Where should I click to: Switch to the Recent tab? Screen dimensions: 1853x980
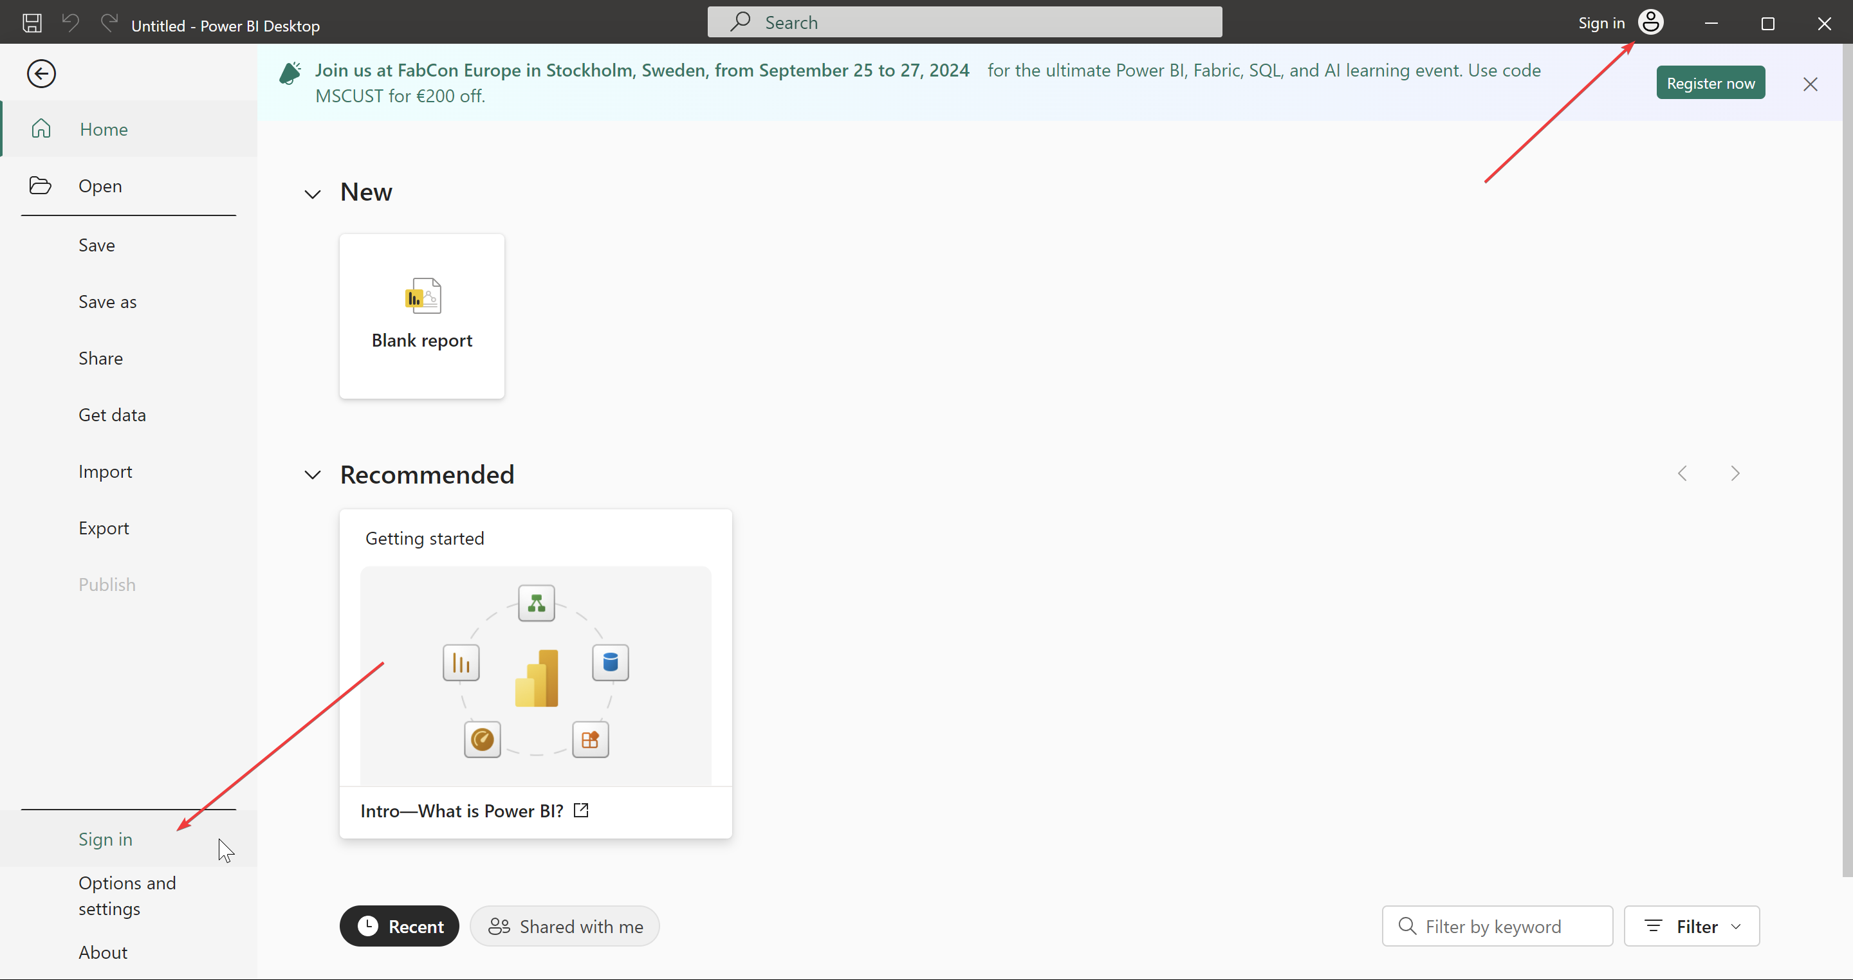(x=399, y=926)
